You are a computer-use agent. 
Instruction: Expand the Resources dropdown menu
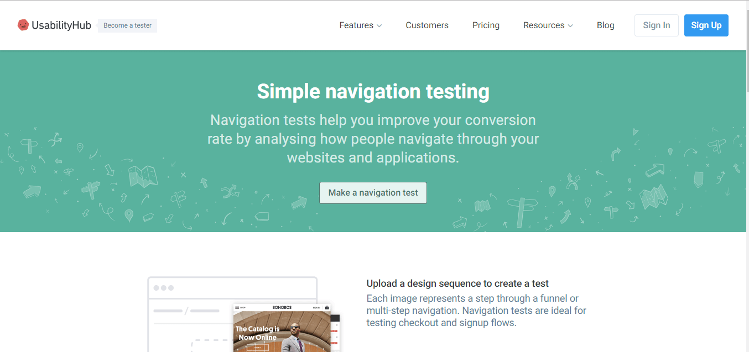[x=548, y=25]
